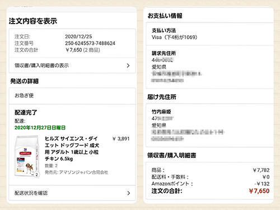This screenshot has width=280, height=210.
Task: Click the 配達完了 status heading
Action: click(x=26, y=113)
